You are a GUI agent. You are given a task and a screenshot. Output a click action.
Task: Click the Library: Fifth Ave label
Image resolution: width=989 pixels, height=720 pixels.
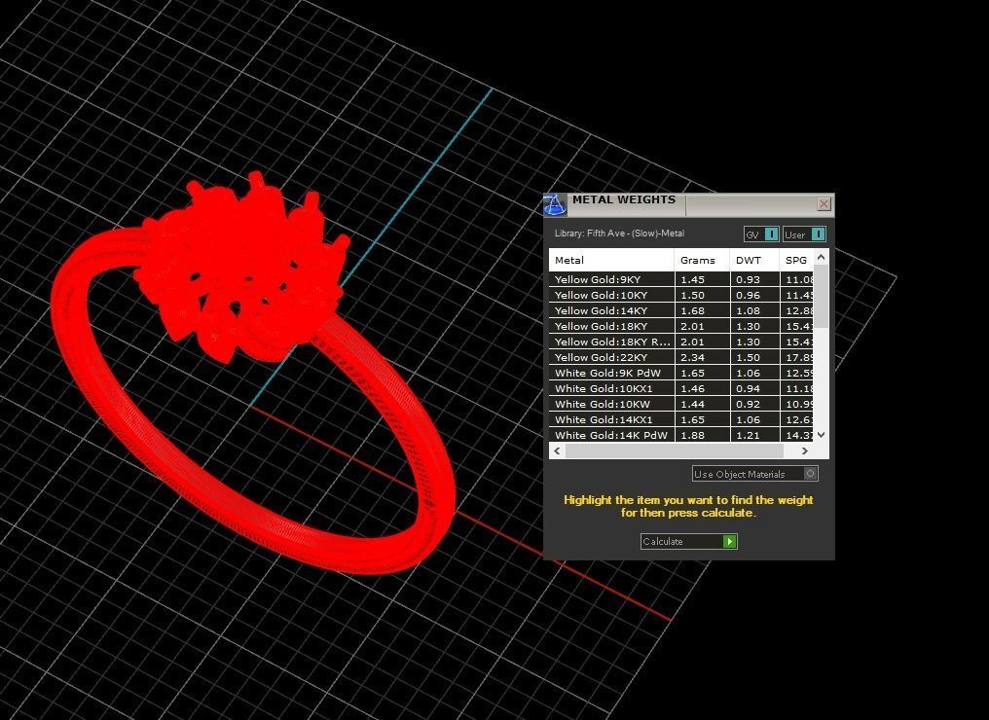(x=619, y=234)
